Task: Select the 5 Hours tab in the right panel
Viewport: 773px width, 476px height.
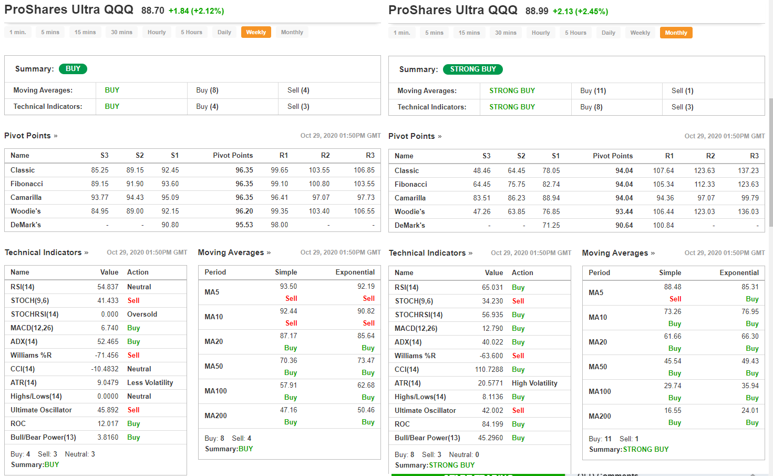Action: [576, 33]
